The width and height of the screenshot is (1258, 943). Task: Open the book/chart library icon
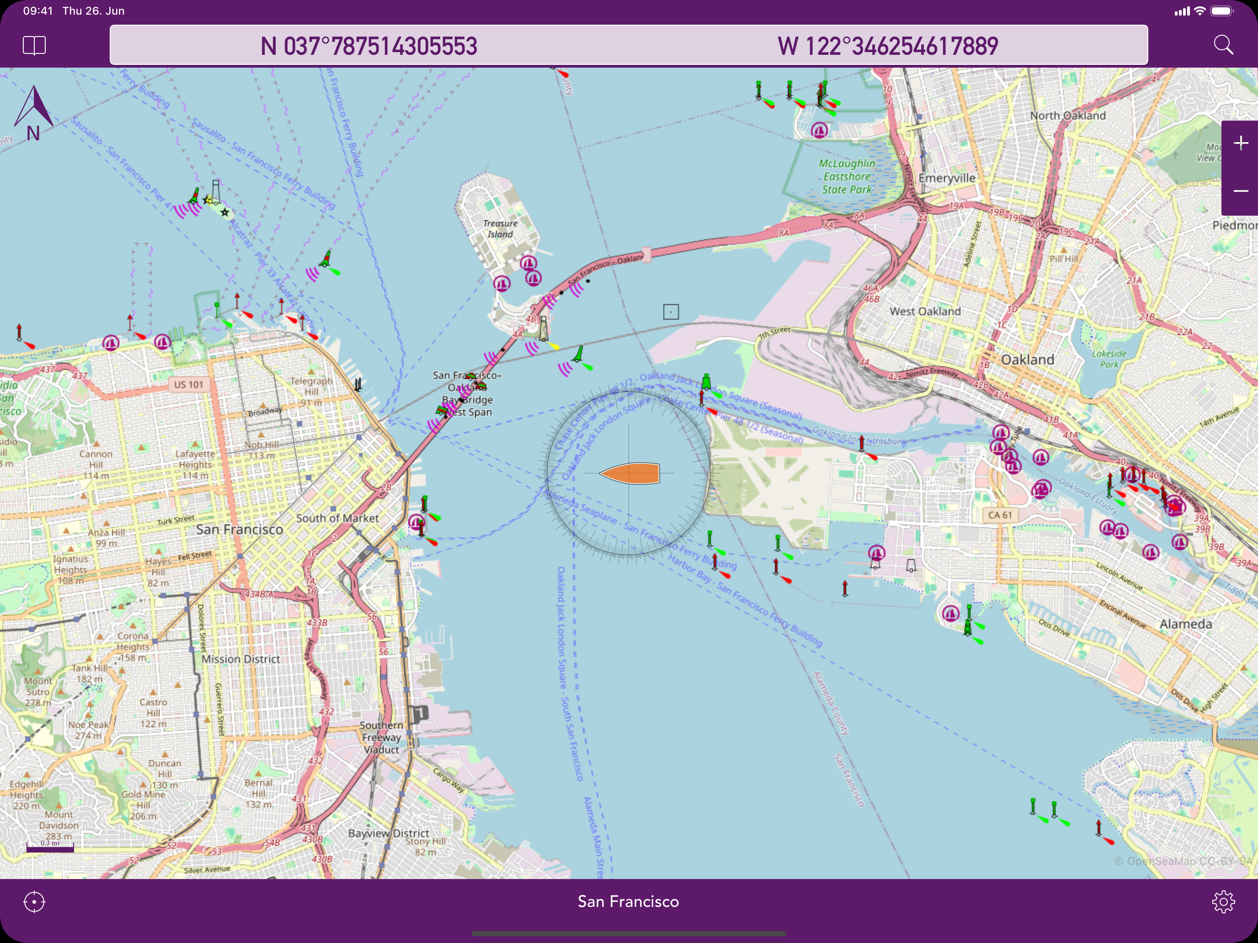(x=34, y=45)
